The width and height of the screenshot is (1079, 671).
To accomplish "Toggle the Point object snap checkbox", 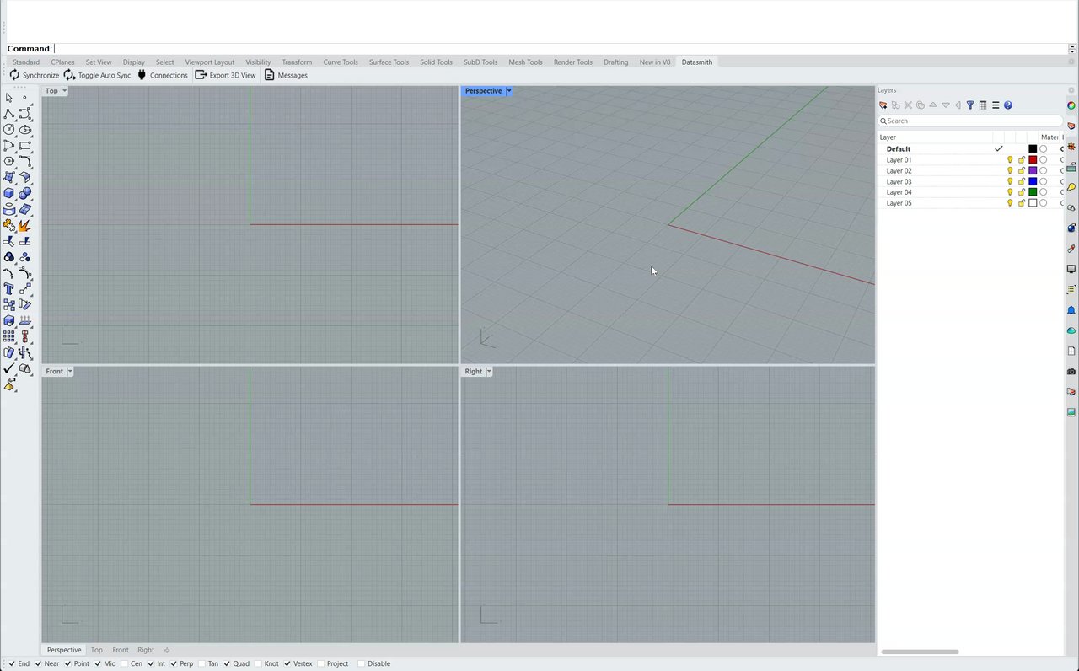I will click(x=67, y=663).
